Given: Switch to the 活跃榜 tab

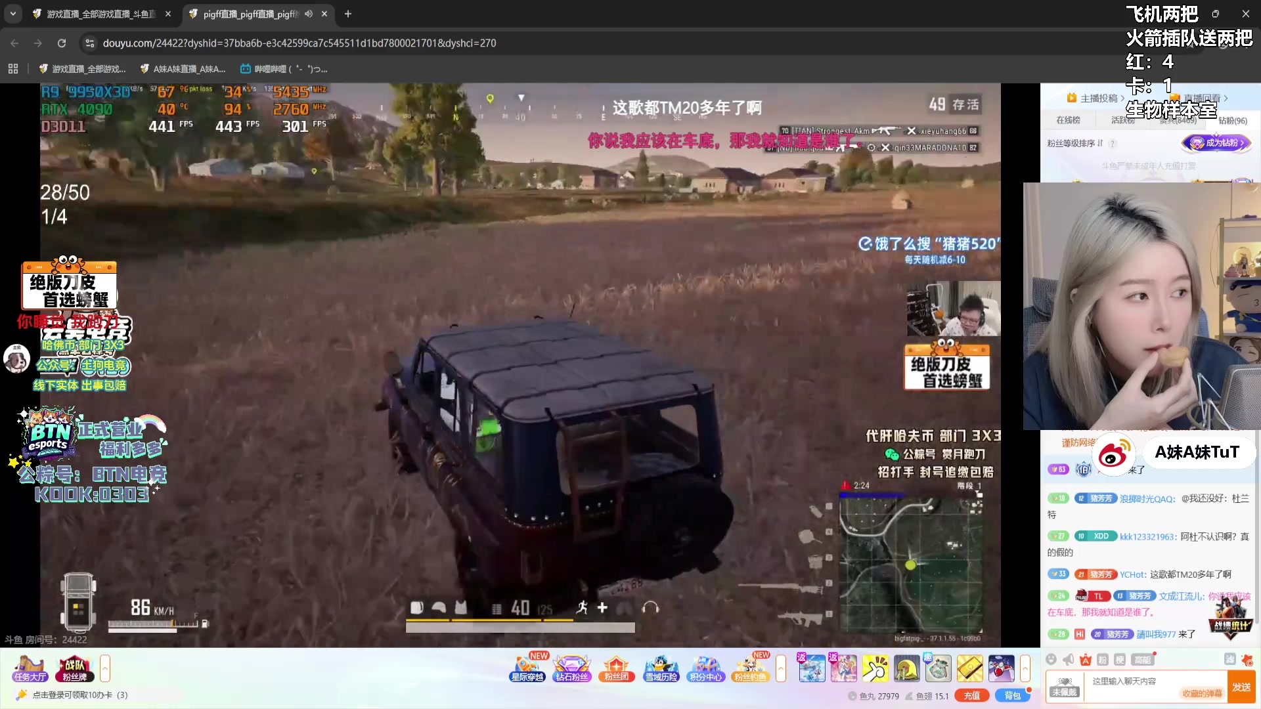Looking at the screenshot, I should [x=1123, y=120].
